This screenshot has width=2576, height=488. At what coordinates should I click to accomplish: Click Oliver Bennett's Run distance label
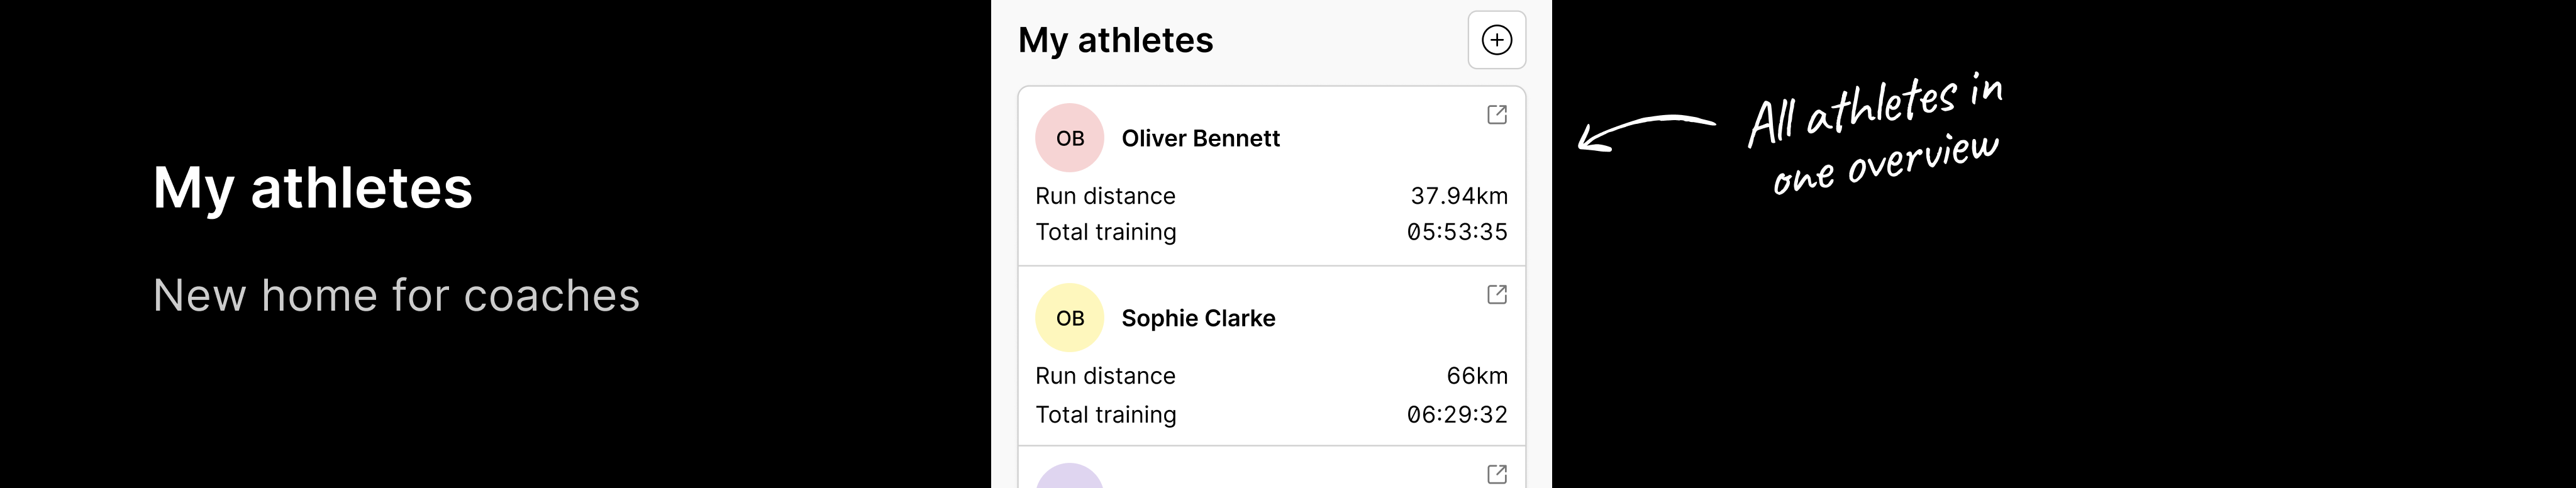click(x=1105, y=196)
